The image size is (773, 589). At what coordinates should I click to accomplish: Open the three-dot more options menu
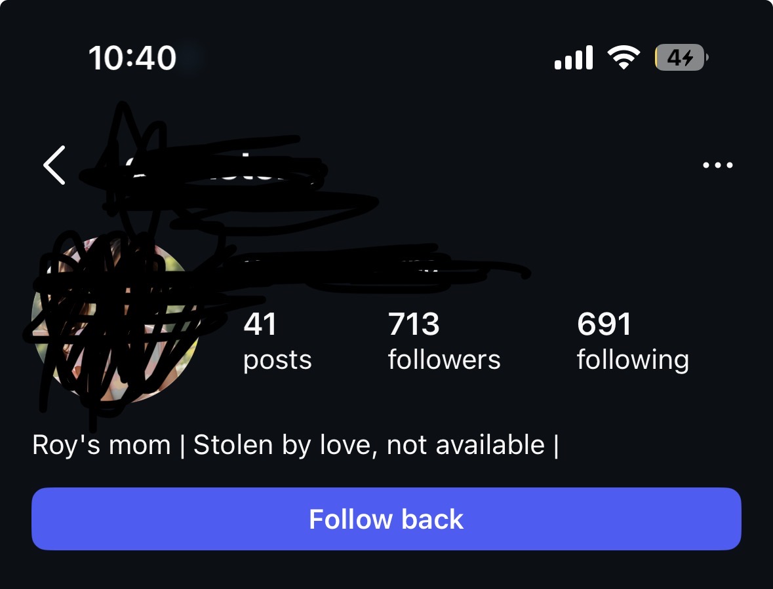pyautogui.click(x=717, y=165)
